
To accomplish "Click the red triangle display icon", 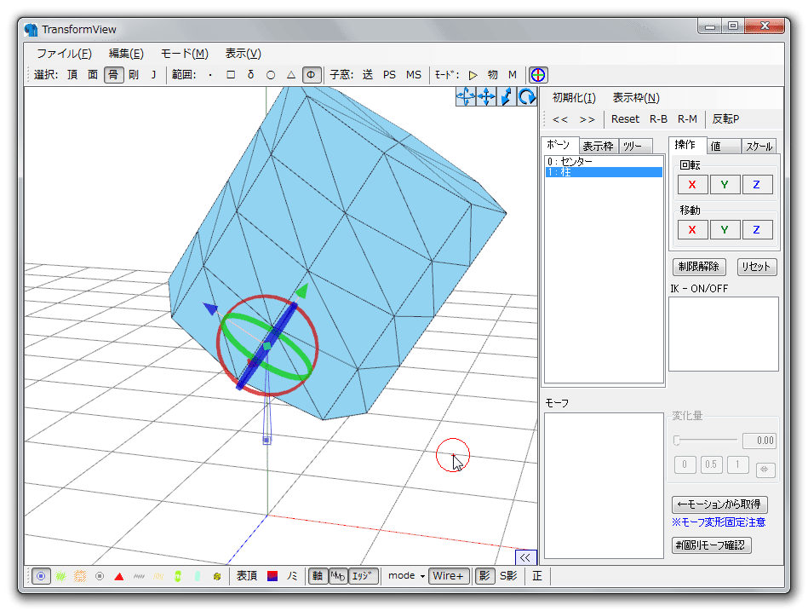I will click(x=119, y=576).
